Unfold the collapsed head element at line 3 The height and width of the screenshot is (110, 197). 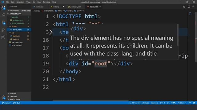tap(51, 32)
